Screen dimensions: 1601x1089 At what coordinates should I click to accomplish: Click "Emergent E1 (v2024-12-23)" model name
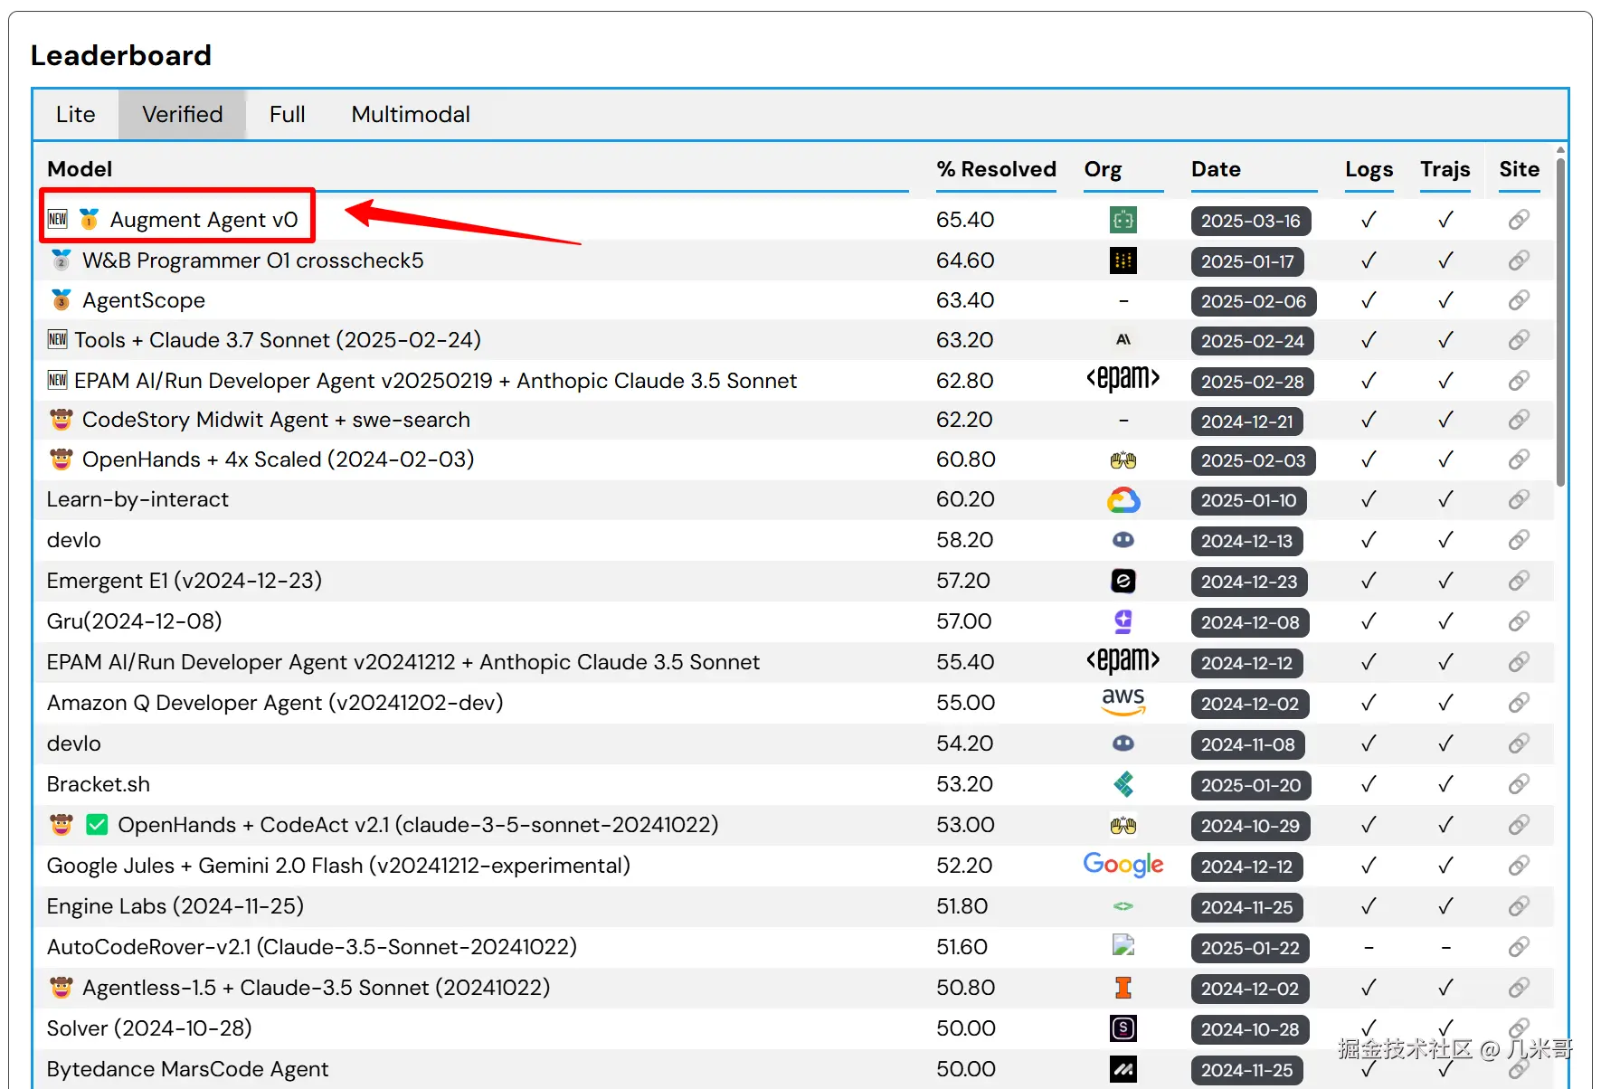[185, 581]
